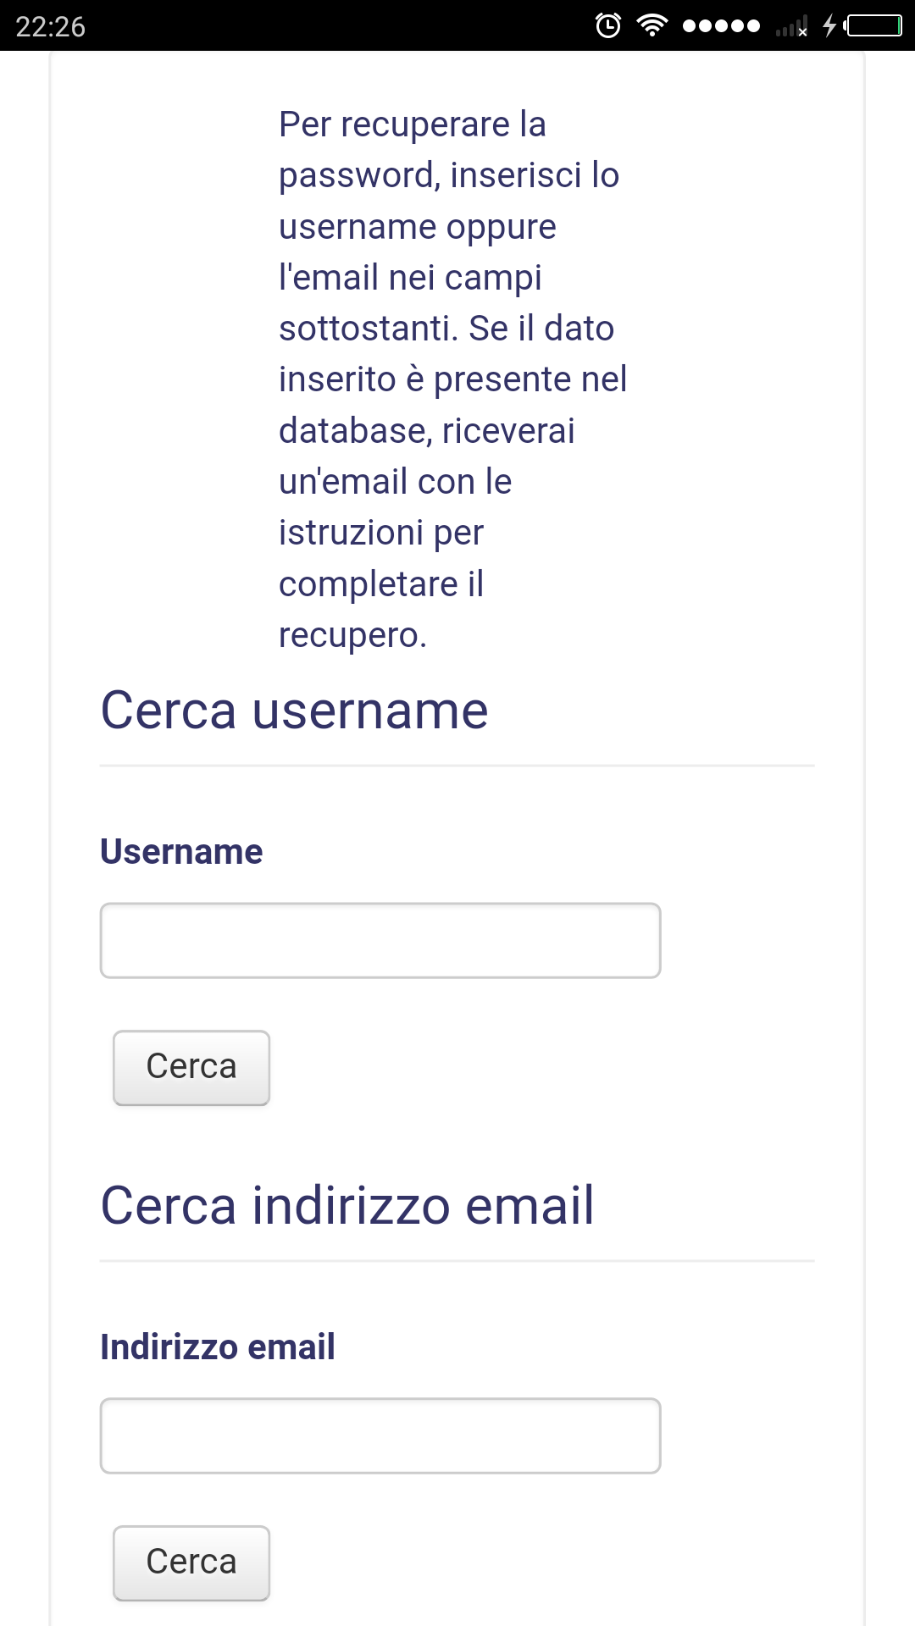
Task: Tap the "Cerca indirizzo email" section heading
Action: click(347, 1205)
